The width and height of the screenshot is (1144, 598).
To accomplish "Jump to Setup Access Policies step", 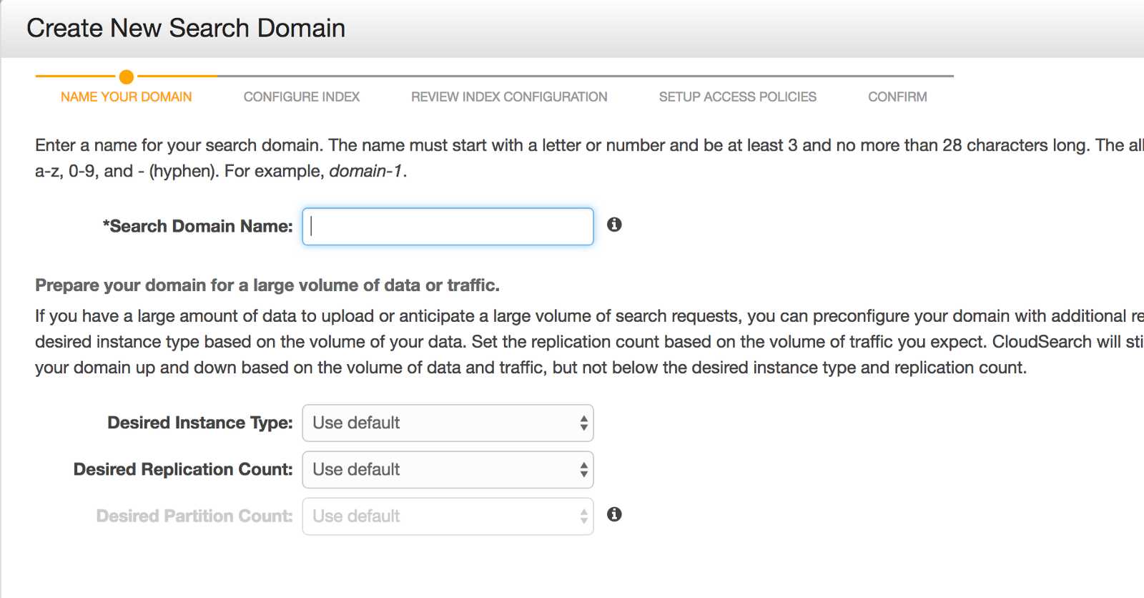I will click(x=737, y=97).
